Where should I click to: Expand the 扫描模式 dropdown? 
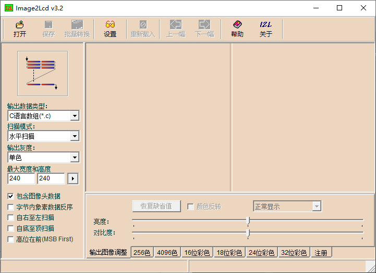tap(75, 136)
